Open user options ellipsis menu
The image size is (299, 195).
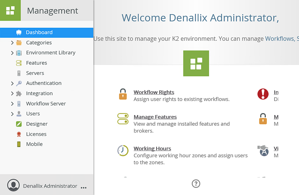click(x=83, y=187)
